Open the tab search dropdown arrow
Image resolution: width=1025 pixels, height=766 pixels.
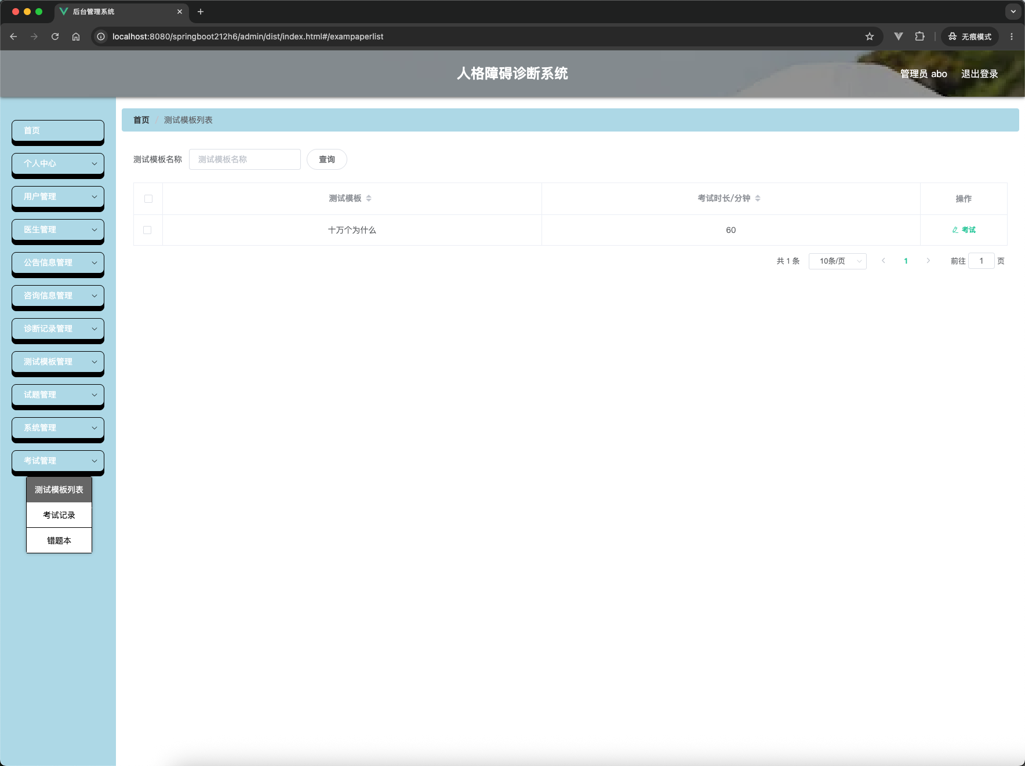(1013, 12)
